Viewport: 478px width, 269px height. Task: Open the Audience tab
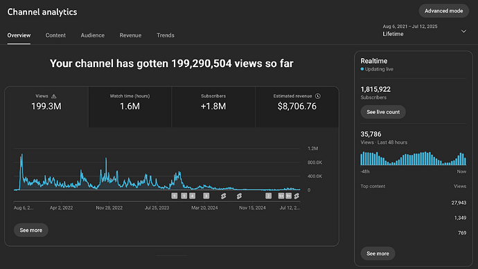92,35
